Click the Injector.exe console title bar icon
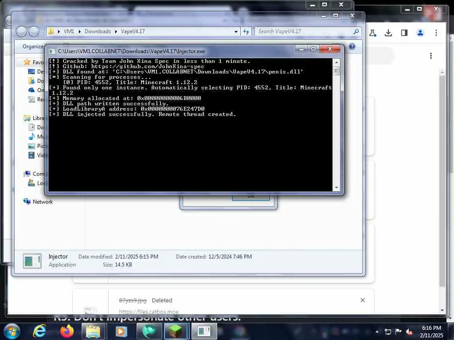This screenshot has height=340, width=454. coord(52,51)
